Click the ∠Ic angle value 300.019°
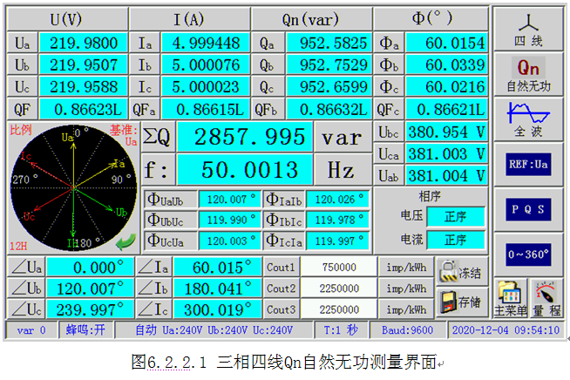 217,309
